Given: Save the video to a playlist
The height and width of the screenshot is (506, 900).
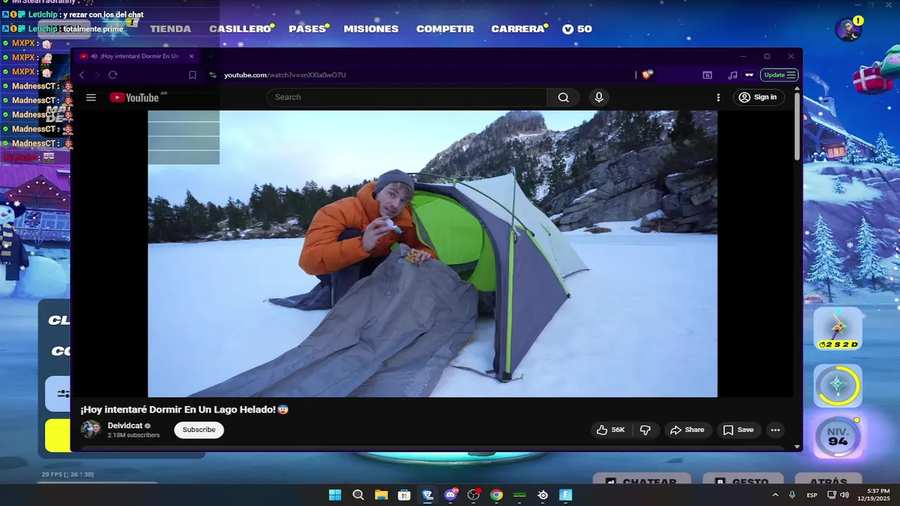Looking at the screenshot, I should click(x=738, y=430).
